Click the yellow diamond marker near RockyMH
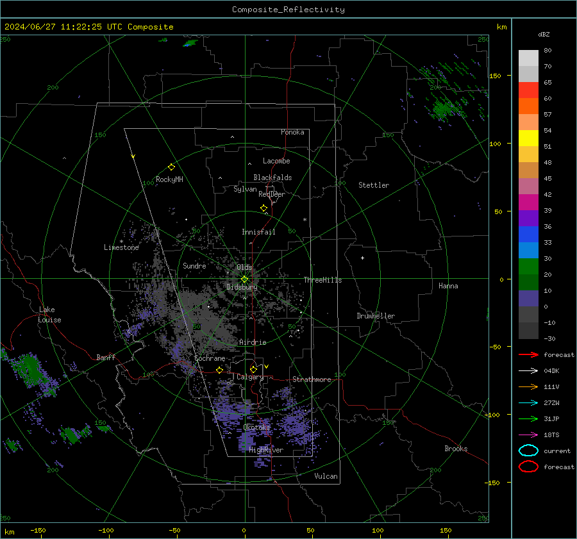Viewport: 577px width, 539px height. 171,167
